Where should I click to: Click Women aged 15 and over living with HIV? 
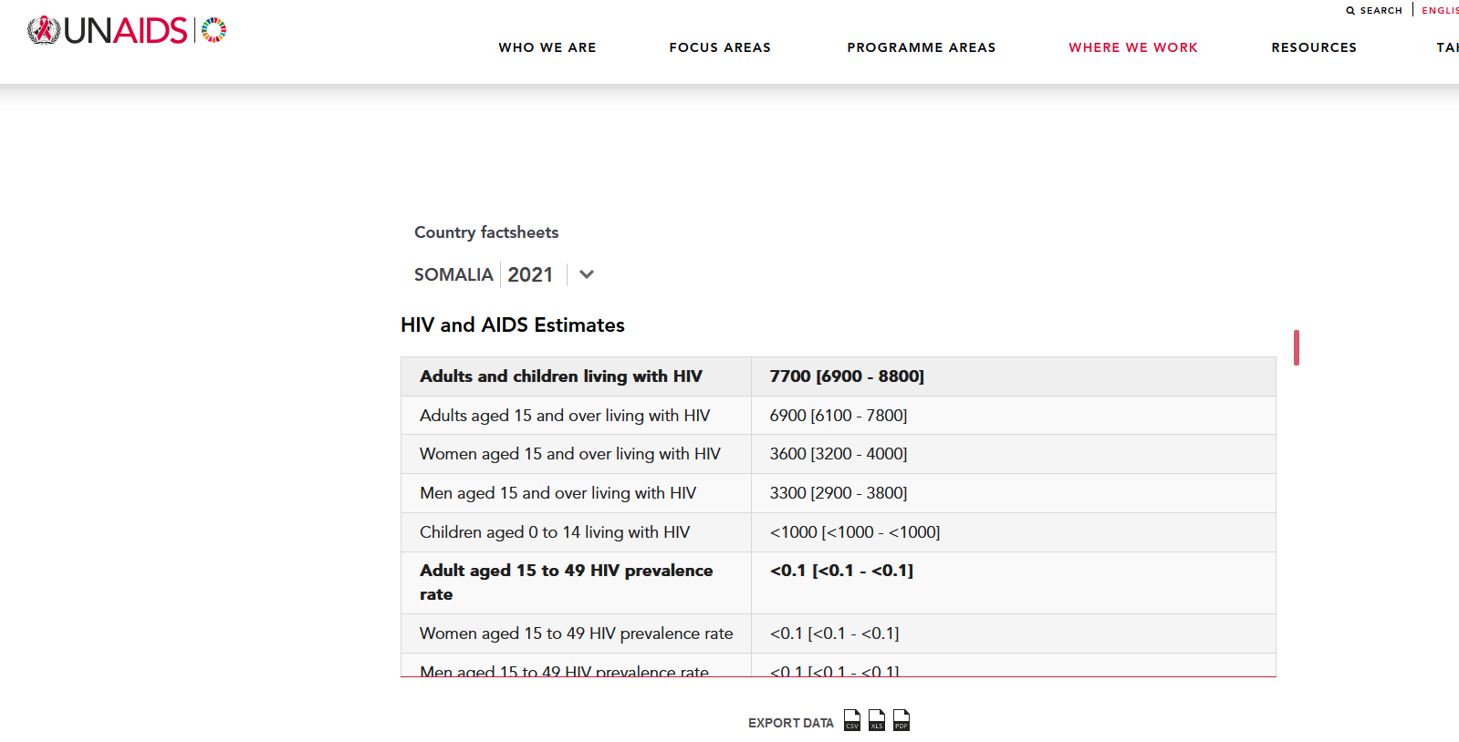point(570,454)
